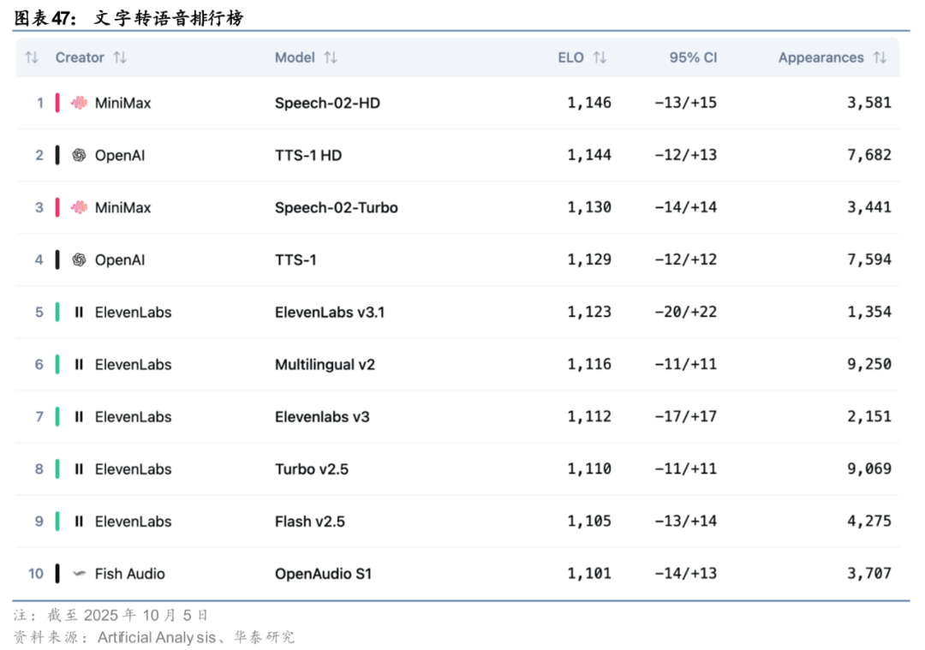Select the ElevenLabs v3.1 model name
The width and height of the screenshot is (925, 650).
pyautogui.click(x=330, y=312)
